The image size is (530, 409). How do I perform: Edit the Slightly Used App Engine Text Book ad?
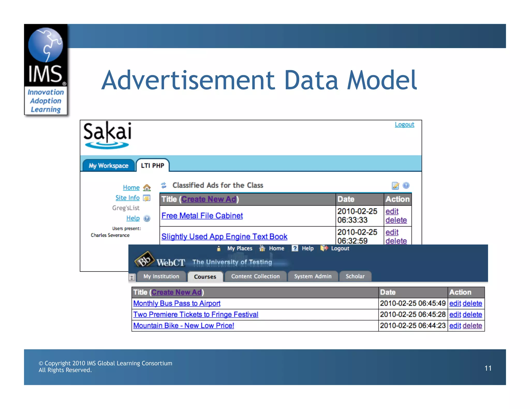tap(392, 232)
